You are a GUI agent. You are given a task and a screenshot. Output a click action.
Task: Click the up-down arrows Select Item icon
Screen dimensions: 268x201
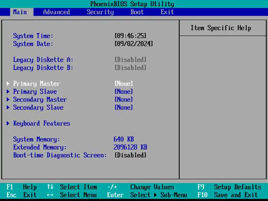[50, 187]
